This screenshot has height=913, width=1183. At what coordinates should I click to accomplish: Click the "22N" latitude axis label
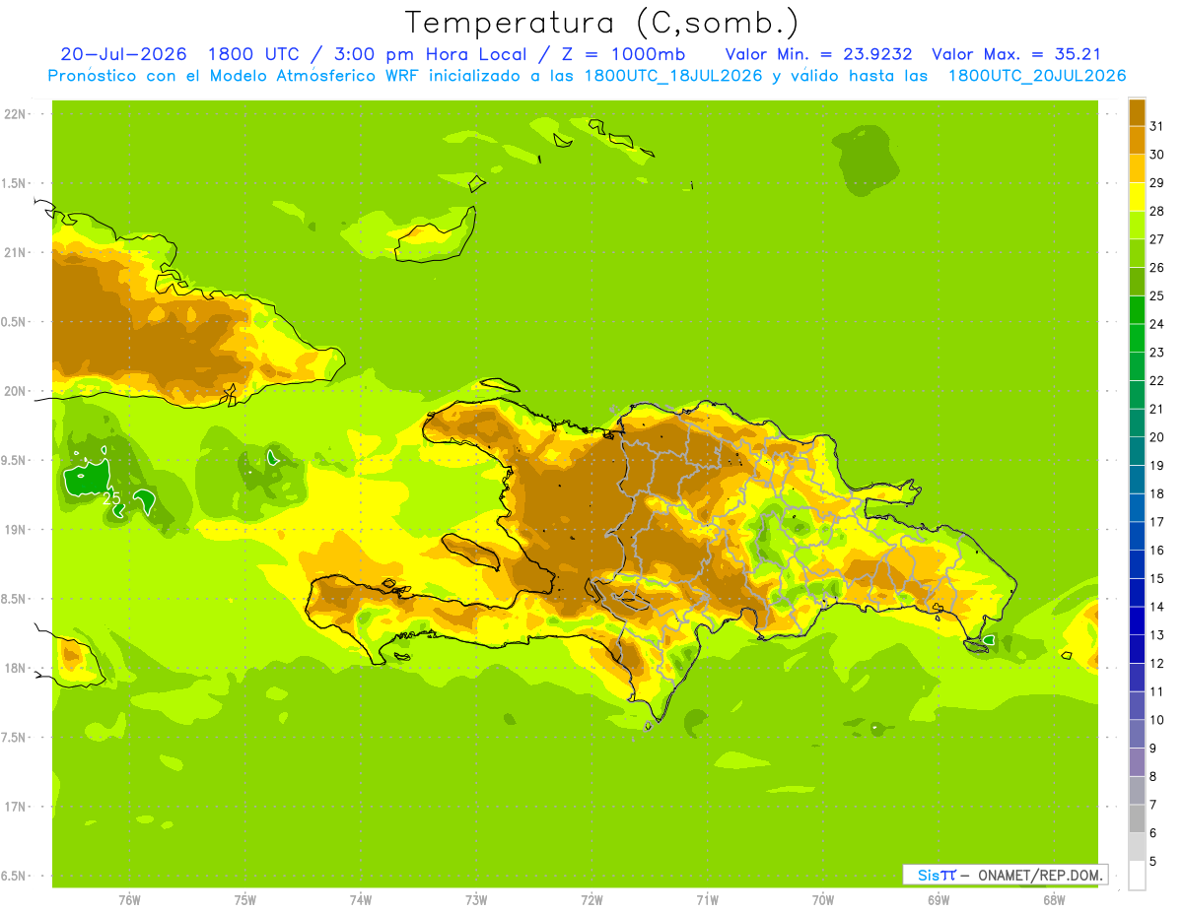[x=14, y=114]
